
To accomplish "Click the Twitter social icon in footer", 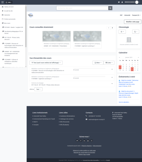I will [x=77, y=141].
